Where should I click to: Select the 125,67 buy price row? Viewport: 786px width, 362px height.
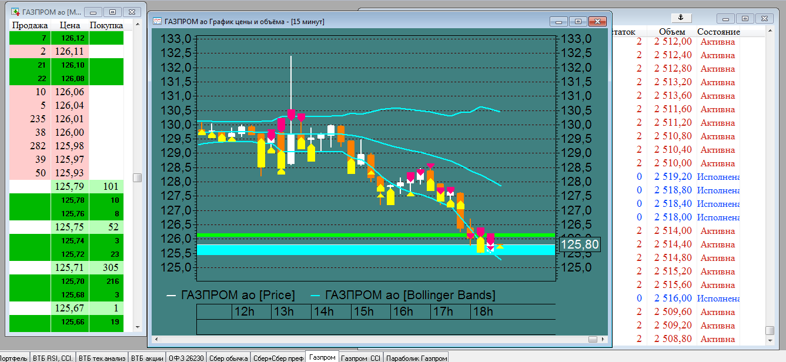click(x=66, y=308)
